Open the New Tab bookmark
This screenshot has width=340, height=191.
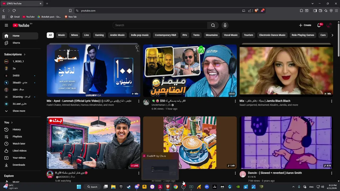coord(71,17)
